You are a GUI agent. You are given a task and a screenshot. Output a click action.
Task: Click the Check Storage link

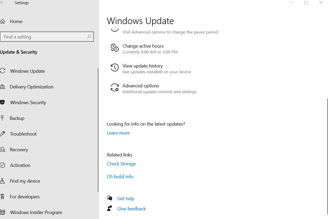(121, 164)
